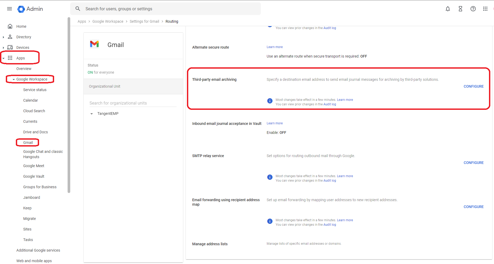Click the sidebar vertical scrollbar
The width and height of the screenshot is (494, 264).
click(x=69, y=105)
